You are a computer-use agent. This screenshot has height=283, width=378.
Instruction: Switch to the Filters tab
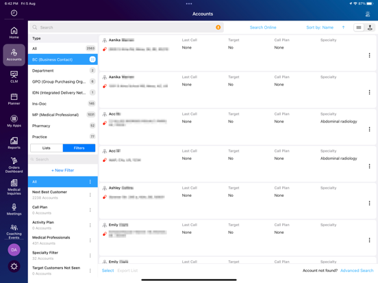(x=79, y=148)
